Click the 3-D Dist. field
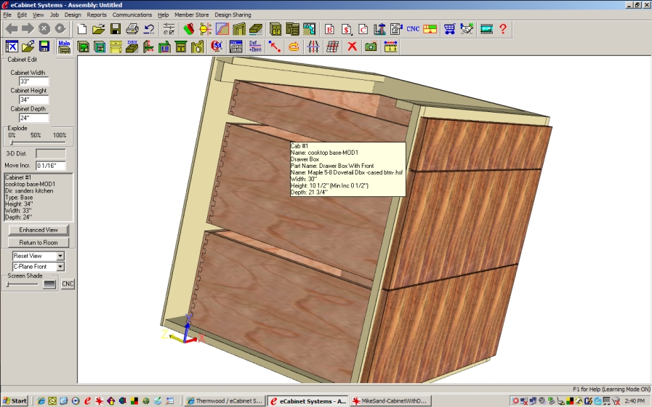 (50, 154)
